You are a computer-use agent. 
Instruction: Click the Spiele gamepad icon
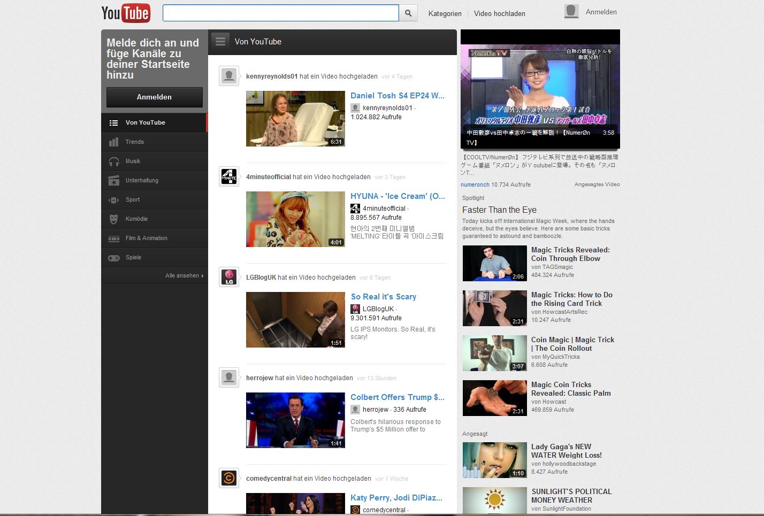[x=113, y=258]
